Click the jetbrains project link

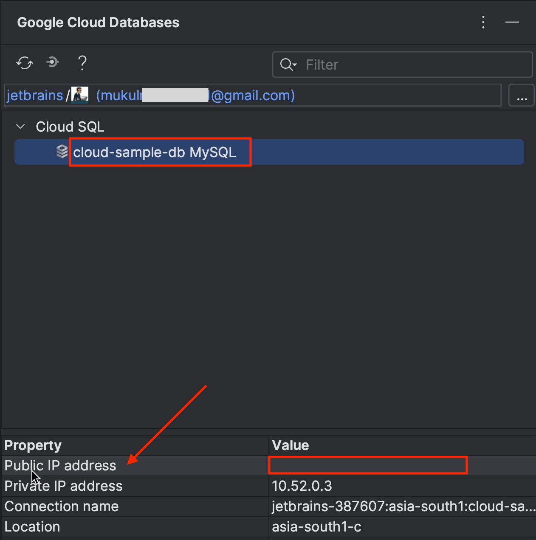[35, 96]
